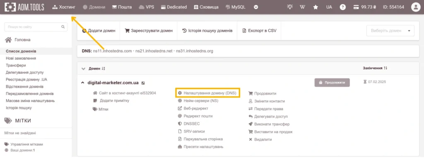Open Веб-редирект settings
The image size is (424, 158).
193,108
